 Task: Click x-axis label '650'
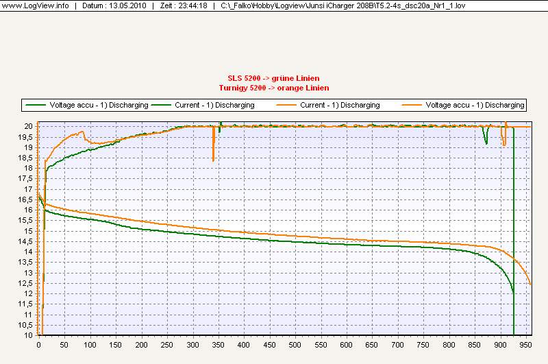coord(372,345)
